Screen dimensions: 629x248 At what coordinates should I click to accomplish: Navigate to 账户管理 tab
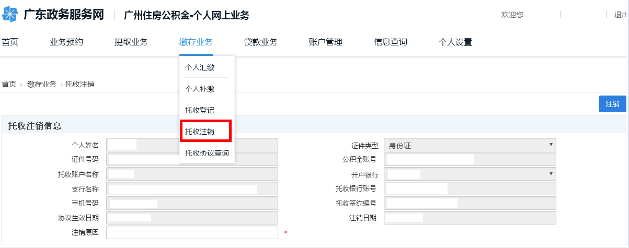(326, 42)
